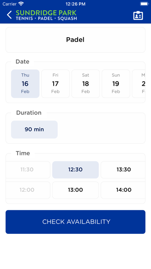
Task: Tap the Wi-Fi status icon
Action: (21, 3)
